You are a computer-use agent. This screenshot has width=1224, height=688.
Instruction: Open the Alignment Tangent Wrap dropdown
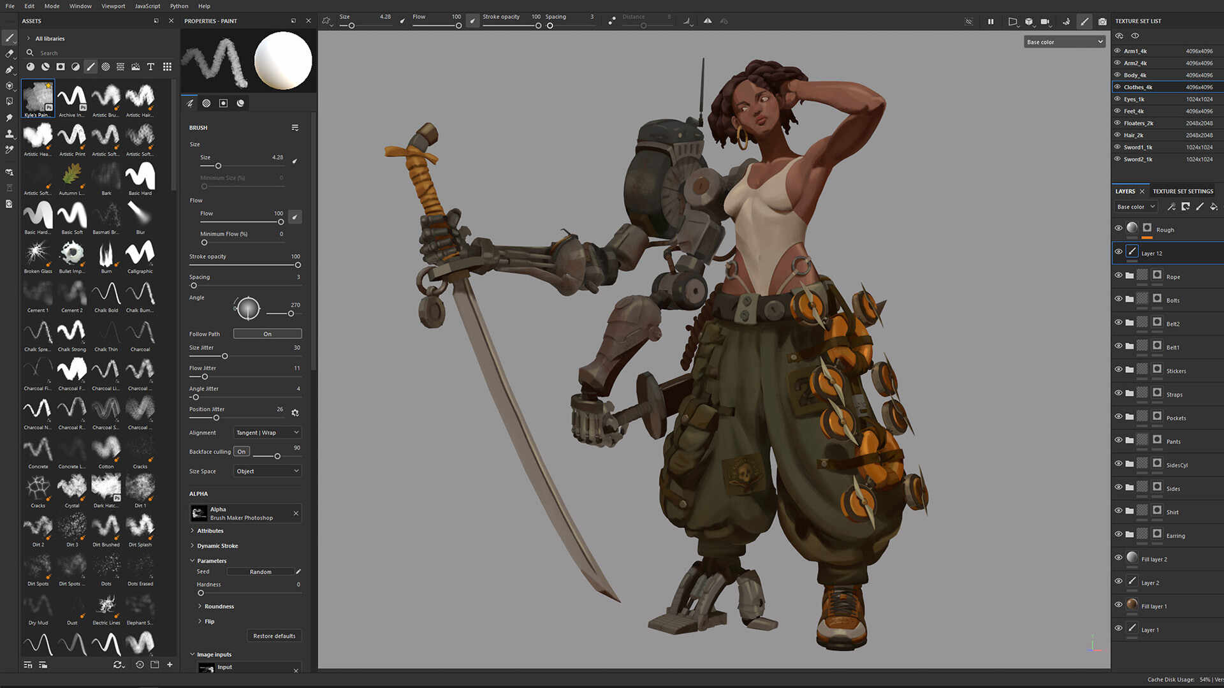(x=266, y=432)
